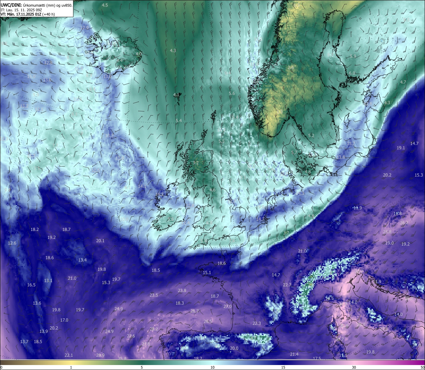Click the 12.9 value northwest of Iceland
This screenshot has height=370, width=425.
pos(85,28)
